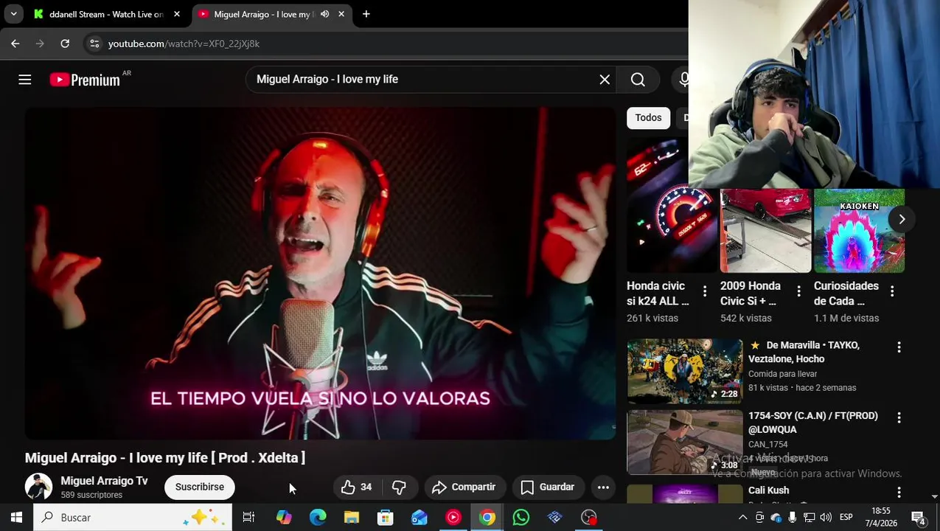
Task: Open the notification center icon
Action: (919, 517)
